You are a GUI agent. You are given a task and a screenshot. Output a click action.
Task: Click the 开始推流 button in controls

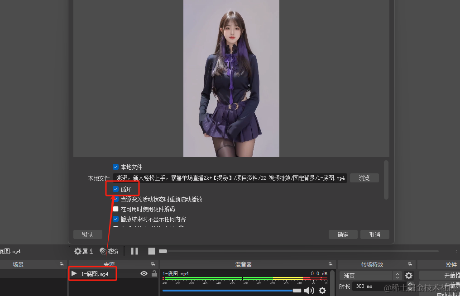(x=440, y=275)
